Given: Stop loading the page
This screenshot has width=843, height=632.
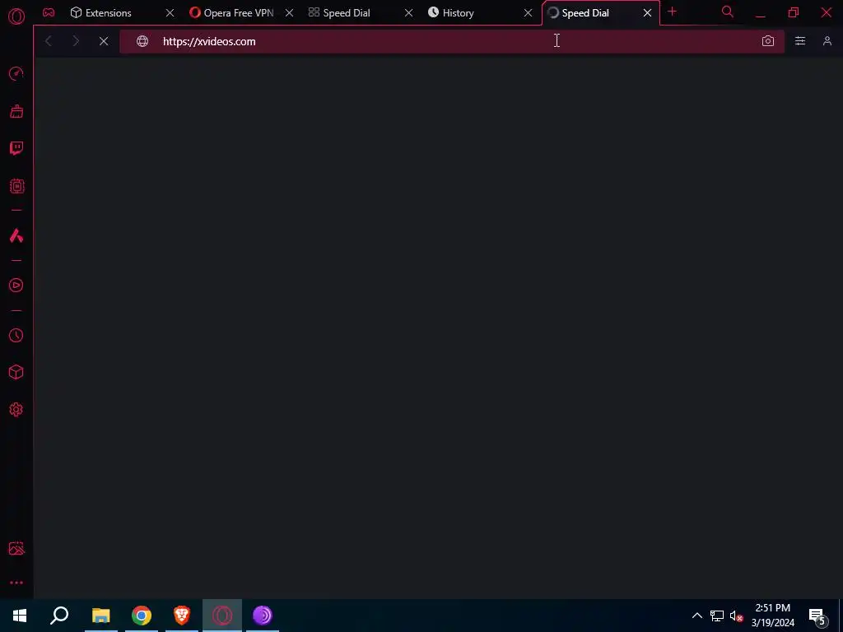Looking at the screenshot, I should point(104,41).
